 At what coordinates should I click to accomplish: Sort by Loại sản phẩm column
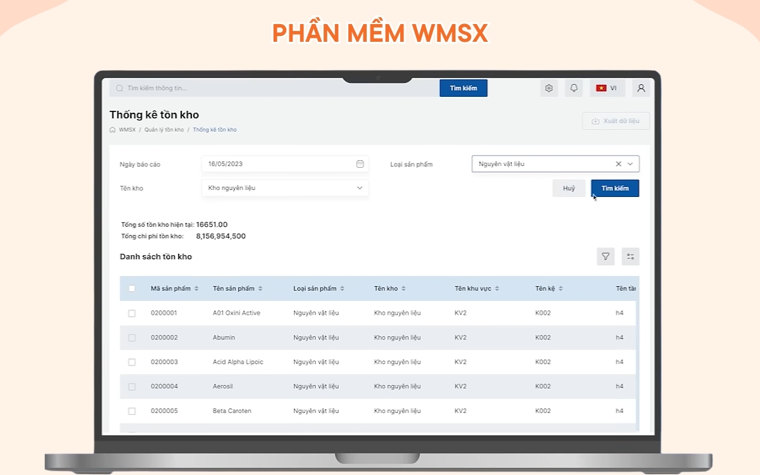[x=342, y=289]
